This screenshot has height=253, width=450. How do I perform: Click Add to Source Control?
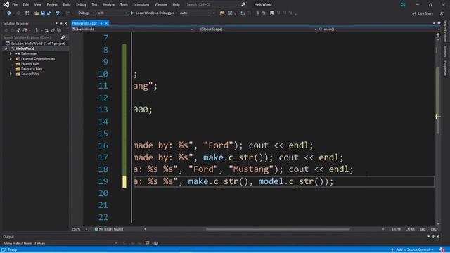coord(413,249)
